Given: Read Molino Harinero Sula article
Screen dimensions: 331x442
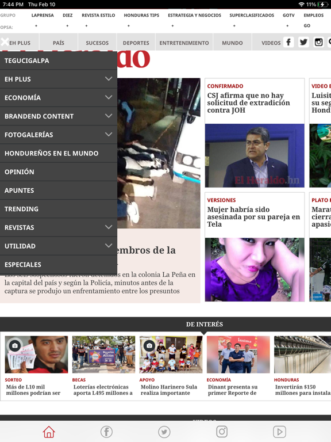Looking at the screenshot, I should tap(169, 390).
